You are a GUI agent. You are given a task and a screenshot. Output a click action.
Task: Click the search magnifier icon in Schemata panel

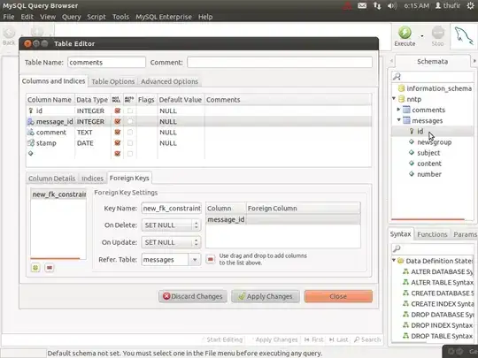(x=397, y=76)
